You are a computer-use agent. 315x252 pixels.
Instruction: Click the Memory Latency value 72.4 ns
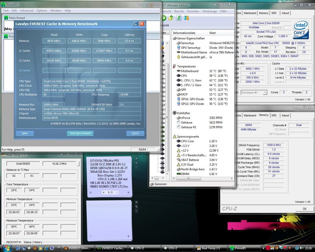point(129,41)
